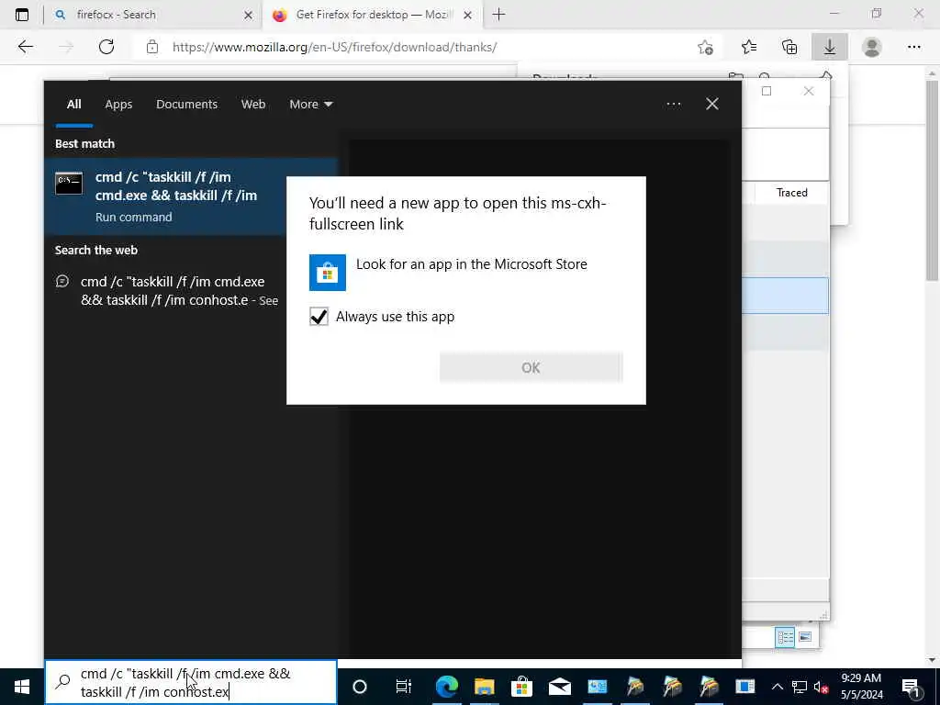This screenshot has width=940, height=705.
Task: Open Edge 'Settings and more' ellipsis menu
Action: 913,47
